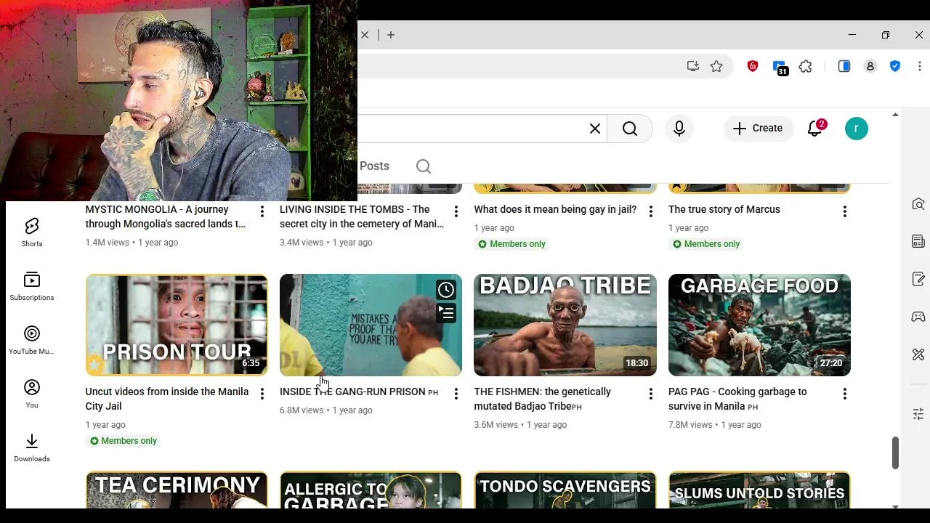Open 'The true story of Marcus' title
This screenshot has height=523, width=930.
point(724,209)
